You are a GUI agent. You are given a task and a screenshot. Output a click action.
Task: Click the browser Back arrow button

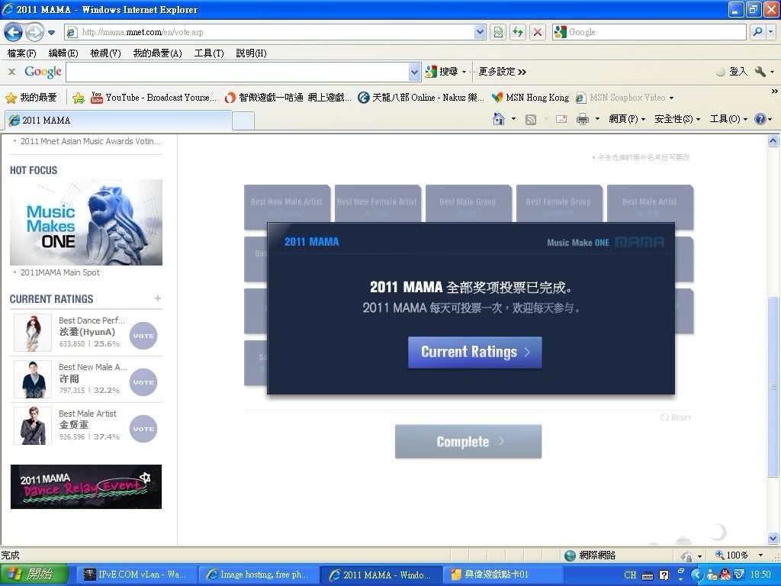(14, 32)
